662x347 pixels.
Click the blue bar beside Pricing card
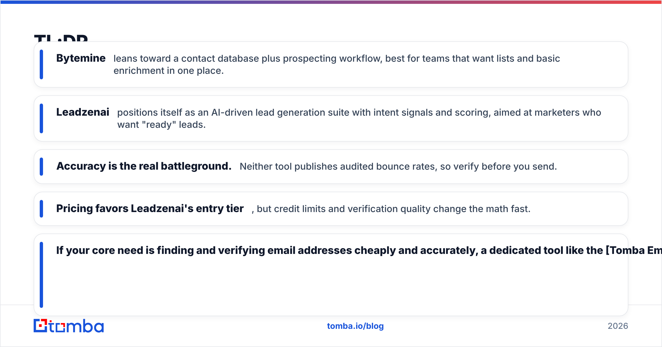[41, 209]
